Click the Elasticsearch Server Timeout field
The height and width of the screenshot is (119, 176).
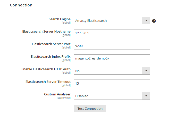pos(112,83)
